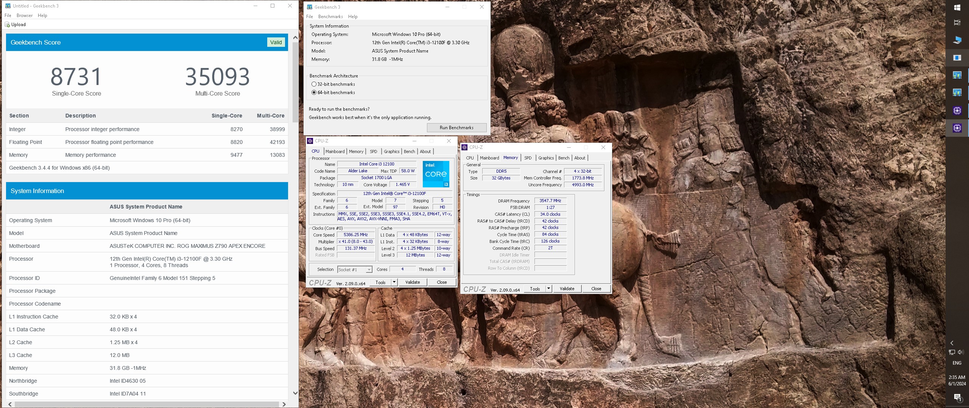Click the title bar icon of the CPU-Z Memory window
The height and width of the screenshot is (408, 969).
pyautogui.click(x=464, y=147)
